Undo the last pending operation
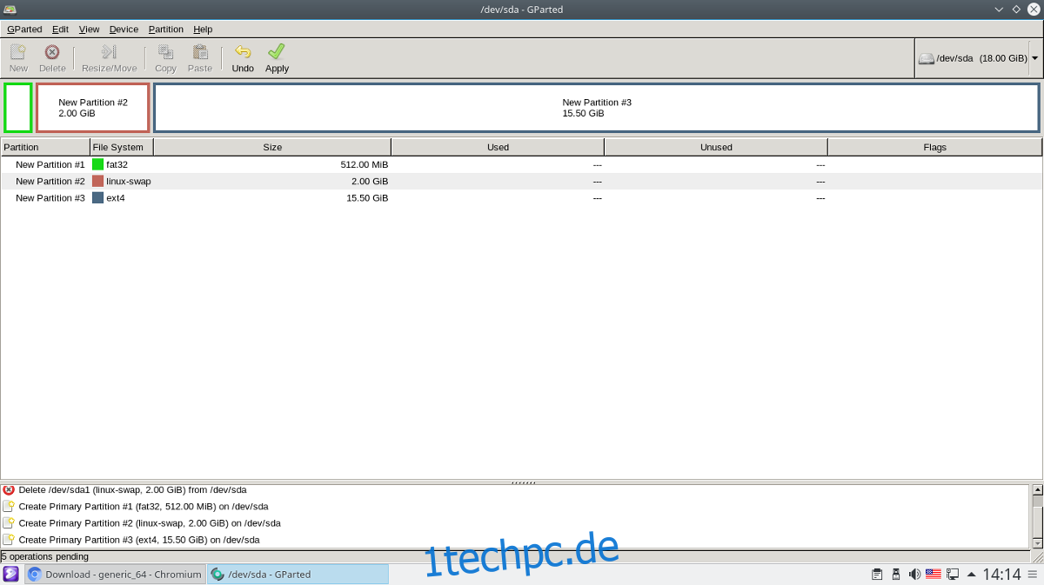This screenshot has height=585, width=1044. click(243, 58)
